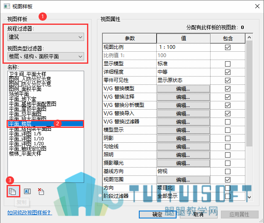
Task: Click 编辑 button for V/G 替换注释
Action: (x=183, y=97)
